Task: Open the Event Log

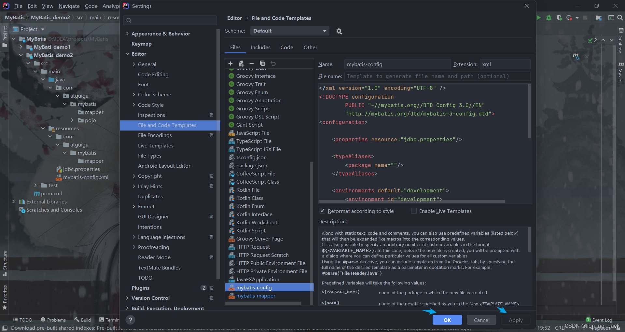Action: click(x=599, y=320)
